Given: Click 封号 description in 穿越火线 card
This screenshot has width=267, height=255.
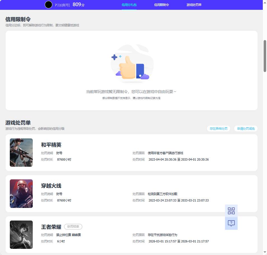Looking at the screenshot, I should tap(59, 194).
